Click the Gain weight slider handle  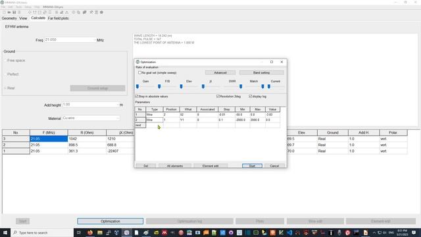pyautogui.click(x=137, y=86)
